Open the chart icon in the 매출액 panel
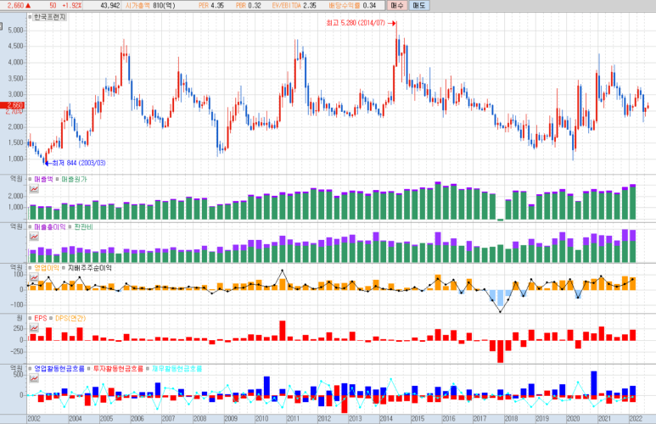Image resolution: width=656 pixels, height=424 pixels. pos(34,188)
